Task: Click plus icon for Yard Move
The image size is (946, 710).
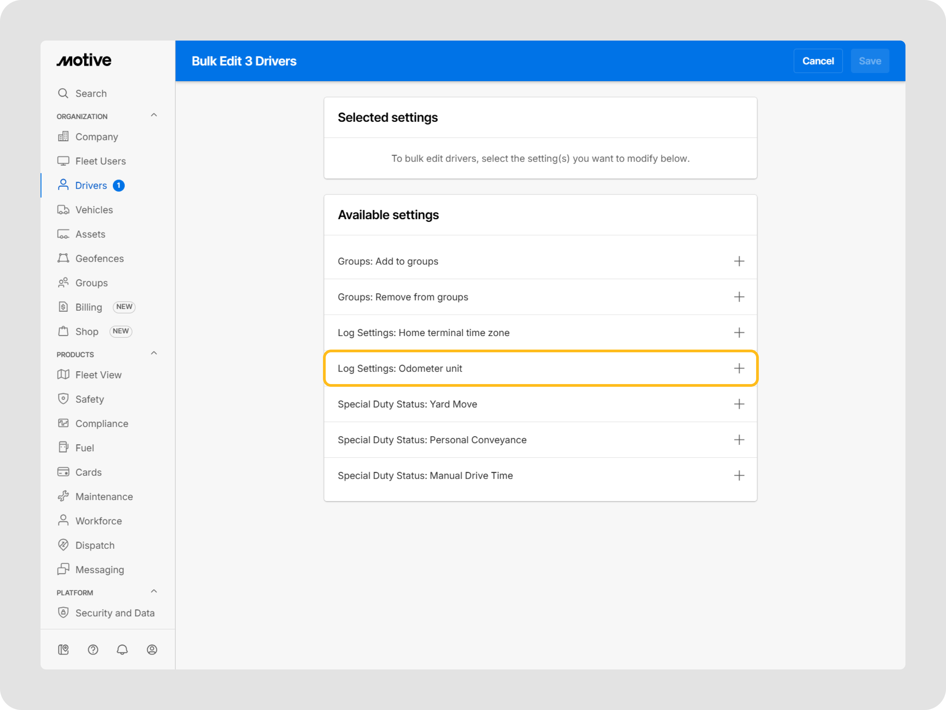Action: [x=739, y=404]
